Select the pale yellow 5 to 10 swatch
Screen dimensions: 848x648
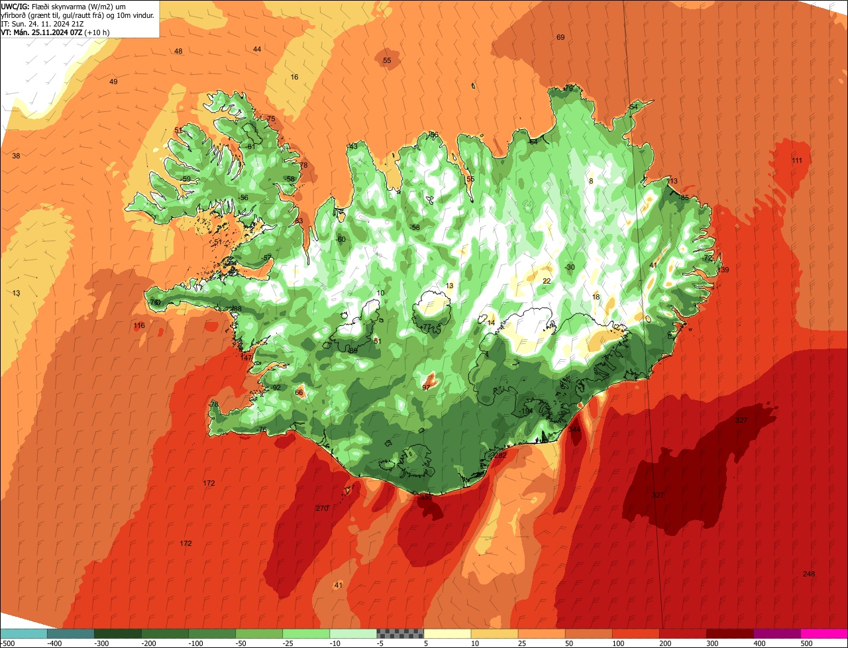(x=447, y=633)
